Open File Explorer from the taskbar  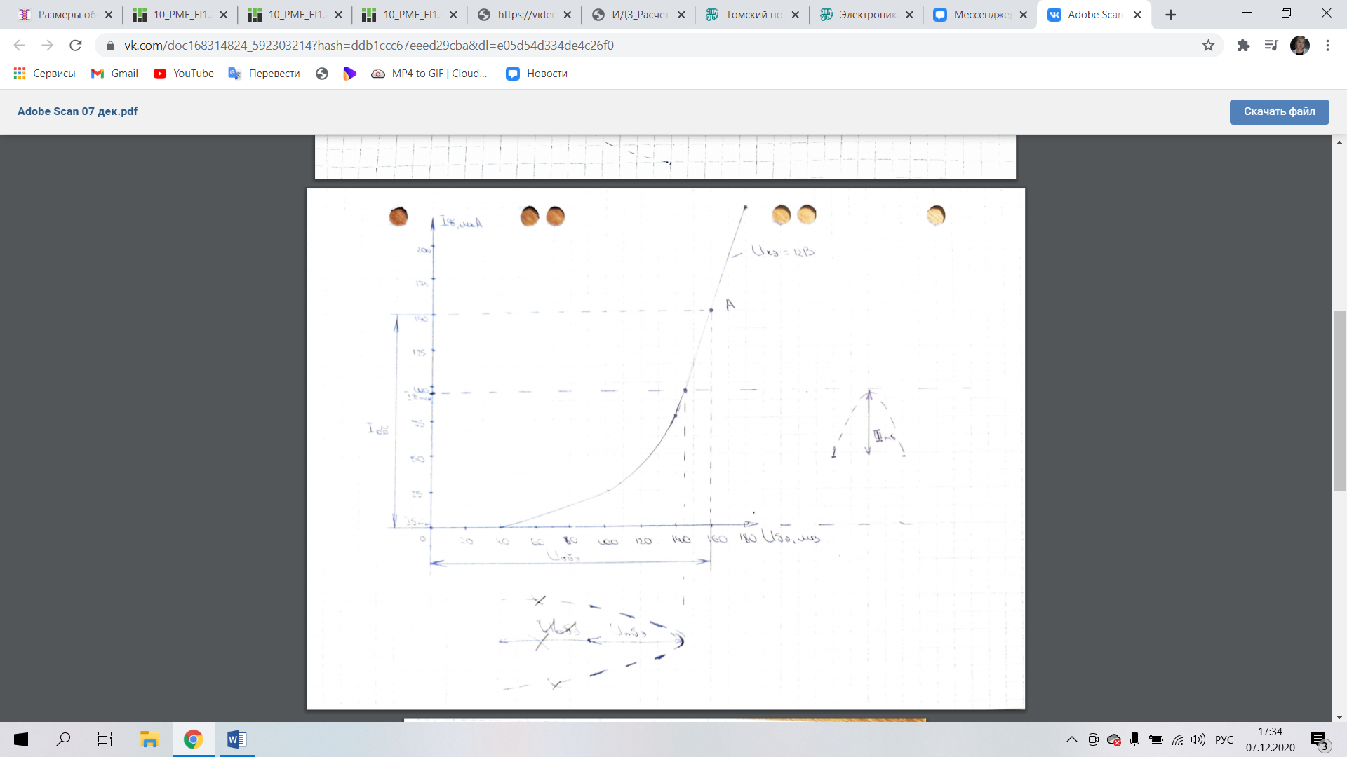pos(149,739)
